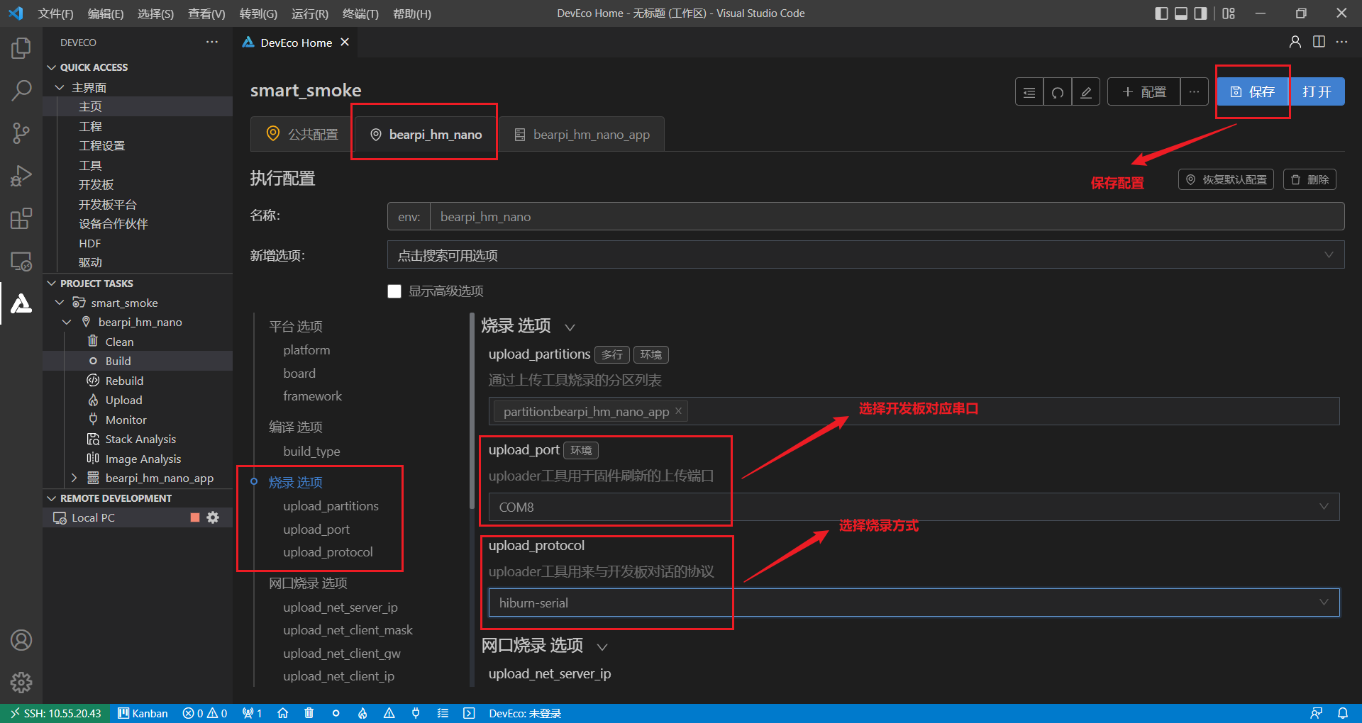1362x723 pixels.
Task: Open 工程设置 in quick access
Action: pos(101,145)
